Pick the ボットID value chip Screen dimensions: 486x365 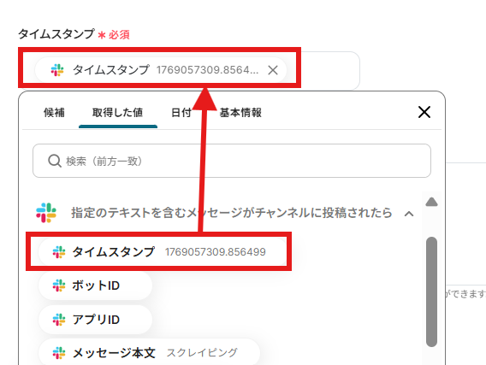click(x=96, y=286)
